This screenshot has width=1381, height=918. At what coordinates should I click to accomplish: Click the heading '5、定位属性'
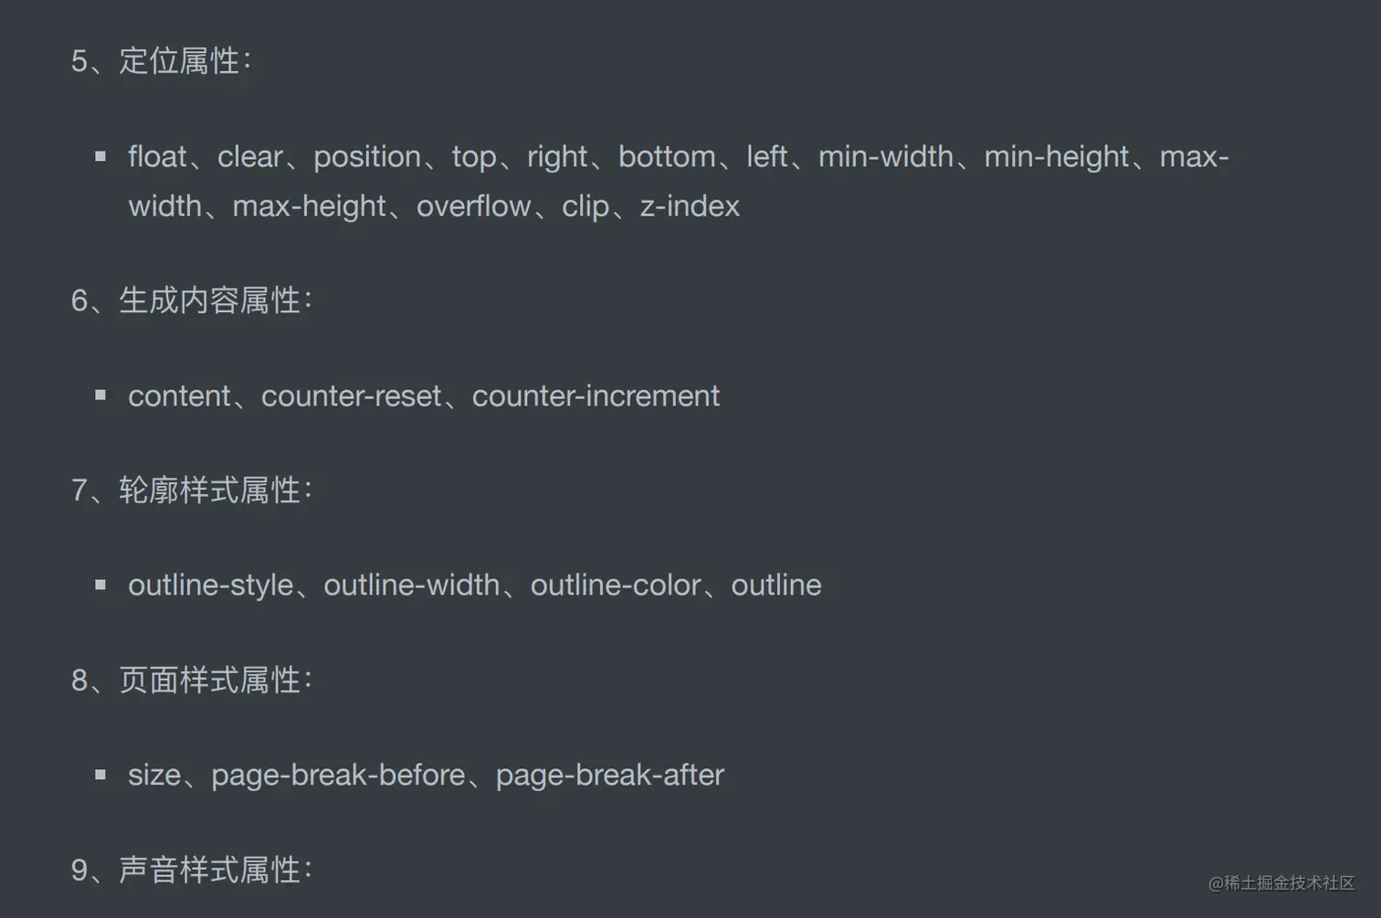tap(161, 61)
